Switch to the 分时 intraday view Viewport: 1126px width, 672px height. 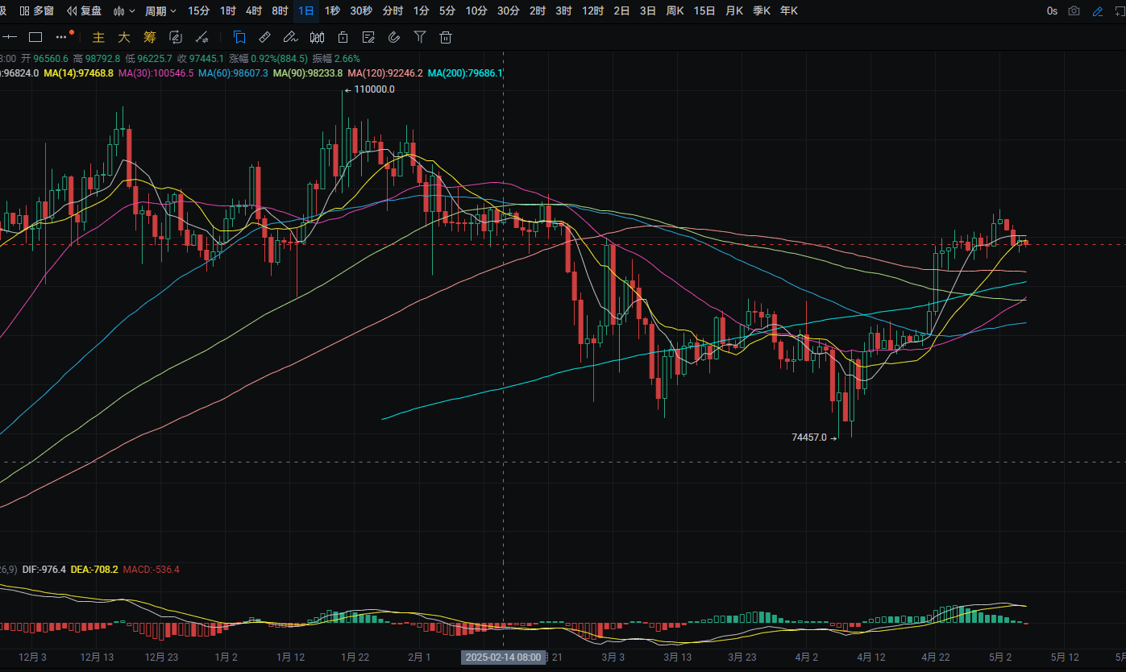[393, 10]
